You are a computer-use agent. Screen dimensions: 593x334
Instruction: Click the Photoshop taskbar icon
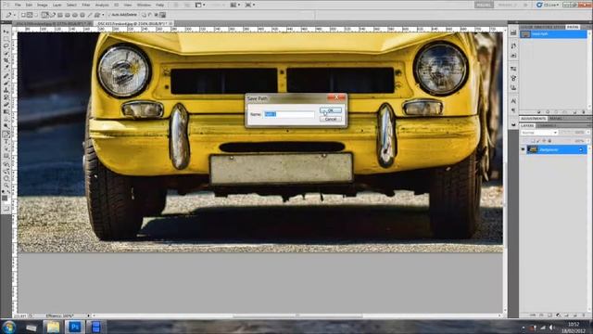click(74, 327)
